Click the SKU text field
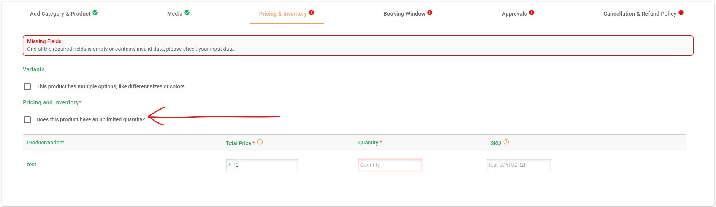The image size is (716, 207). click(519, 165)
